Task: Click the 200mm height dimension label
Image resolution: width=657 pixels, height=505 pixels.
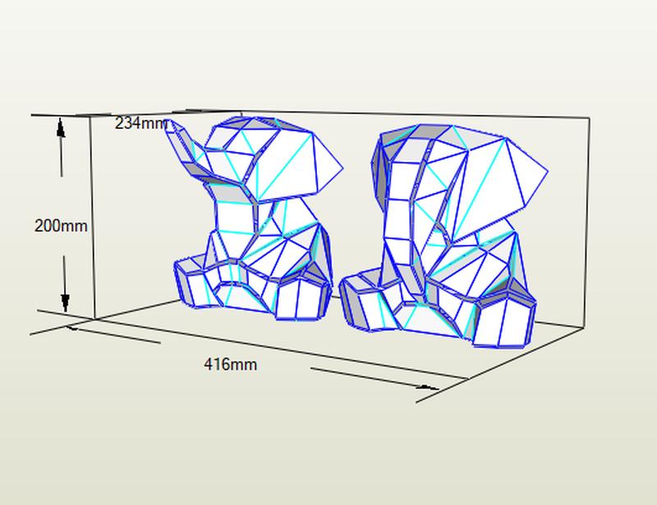Action: 61,225
